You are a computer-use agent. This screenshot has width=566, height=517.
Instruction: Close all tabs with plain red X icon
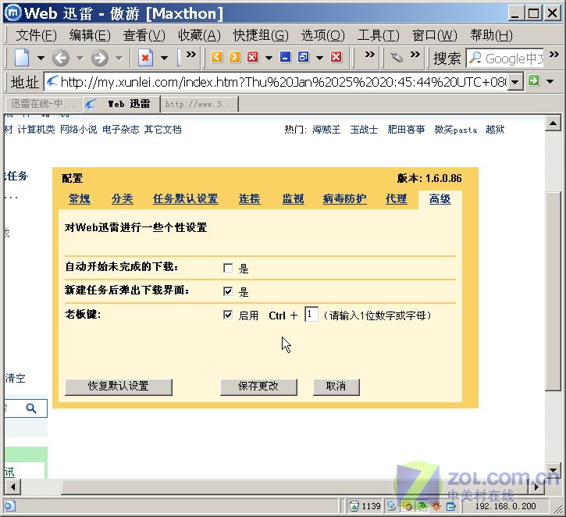336,57
